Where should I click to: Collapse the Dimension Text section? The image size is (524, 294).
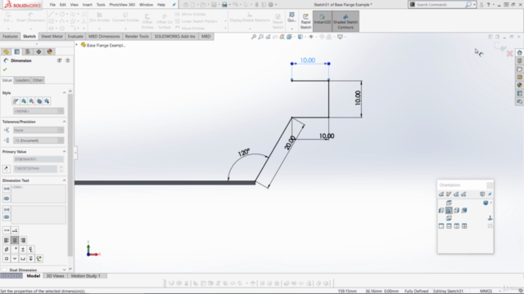tap(64, 180)
